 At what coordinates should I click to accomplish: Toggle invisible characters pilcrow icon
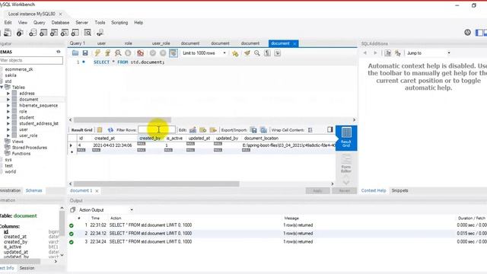coord(267,53)
